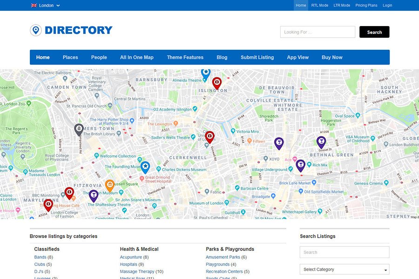Focus the Looking For search field
Image resolution: width=419 pixels, height=279 pixels.
(x=318, y=32)
